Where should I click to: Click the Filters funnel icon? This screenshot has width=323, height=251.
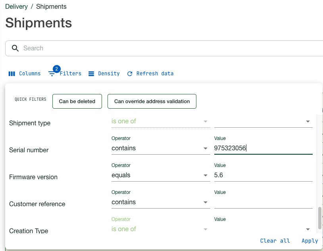click(52, 74)
